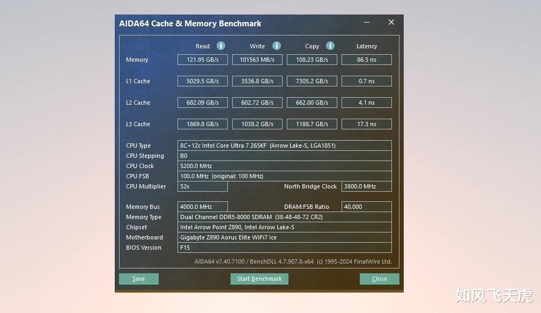Image resolution: width=541 pixels, height=313 pixels.
Task: Click the Write column info icon
Action: point(276,46)
